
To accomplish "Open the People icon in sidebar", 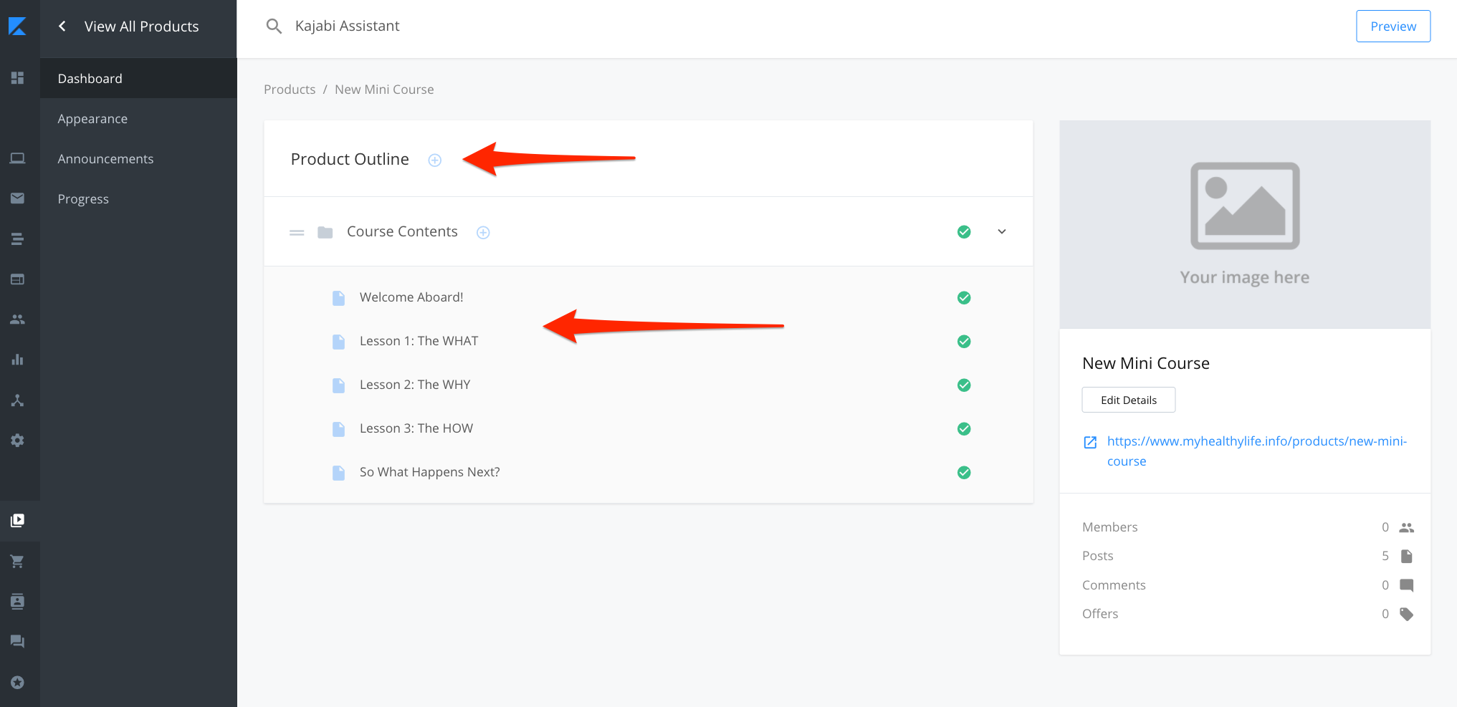I will (18, 319).
